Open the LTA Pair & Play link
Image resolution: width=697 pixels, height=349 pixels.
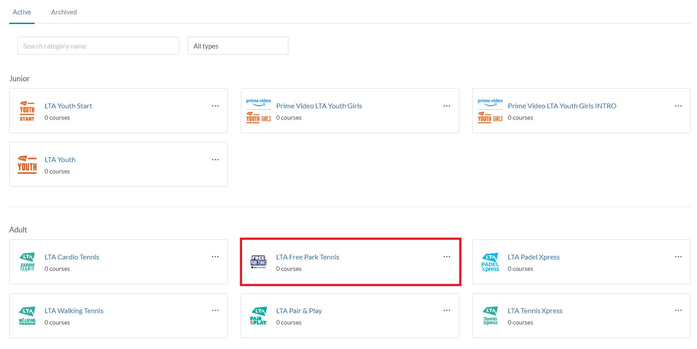[299, 311]
